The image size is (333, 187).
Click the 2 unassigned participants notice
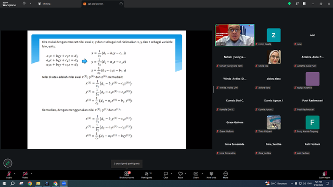coord(126,164)
